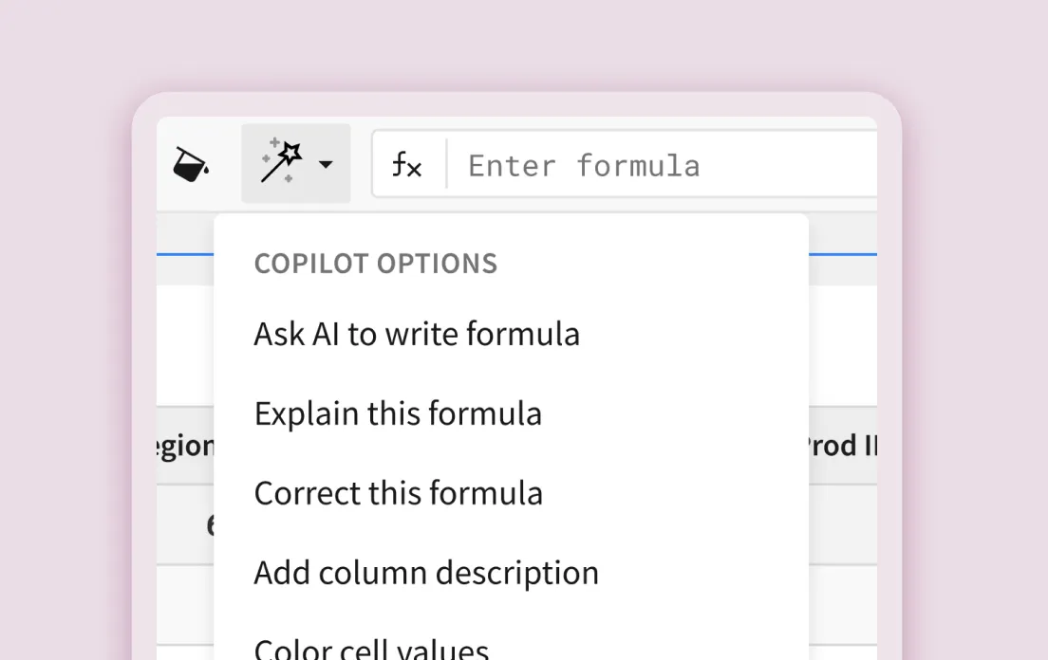This screenshot has height=660, width=1048.
Task: Select the first cell under Prod ID
Action: [x=842, y=524]
